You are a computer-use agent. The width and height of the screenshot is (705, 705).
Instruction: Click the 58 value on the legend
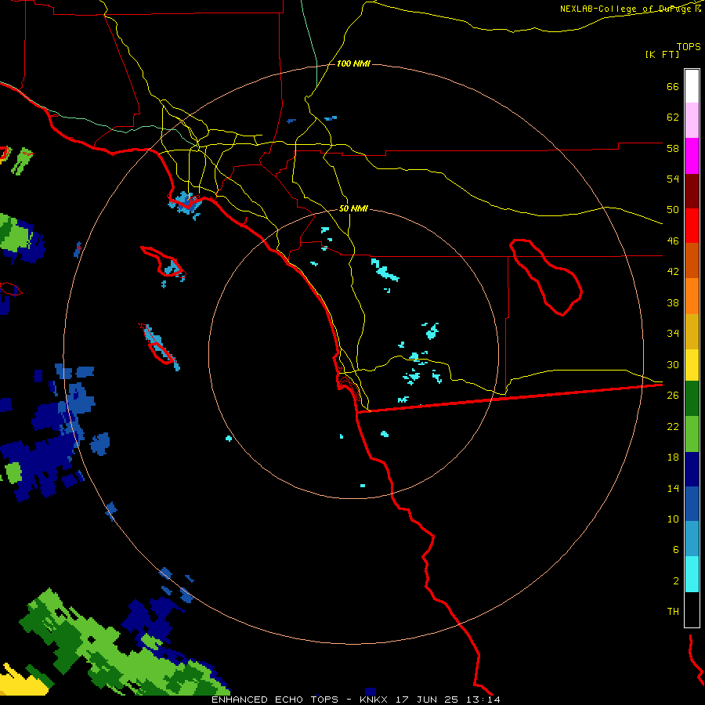(x=673, y=148)
